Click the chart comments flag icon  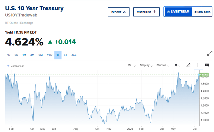[207, 65]
